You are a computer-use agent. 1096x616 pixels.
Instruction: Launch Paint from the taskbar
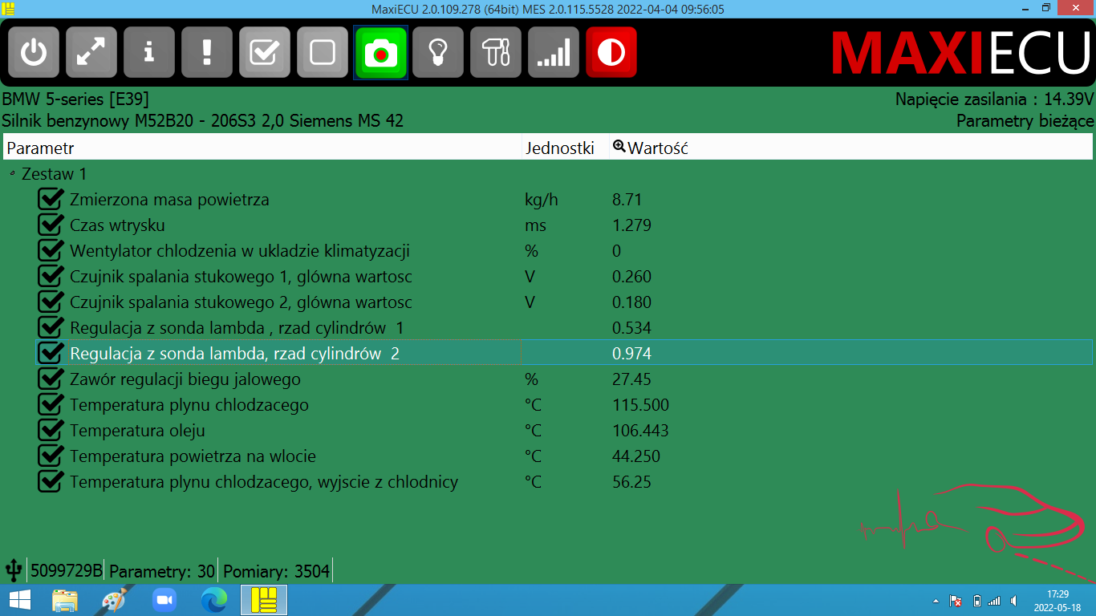(114, 600)
